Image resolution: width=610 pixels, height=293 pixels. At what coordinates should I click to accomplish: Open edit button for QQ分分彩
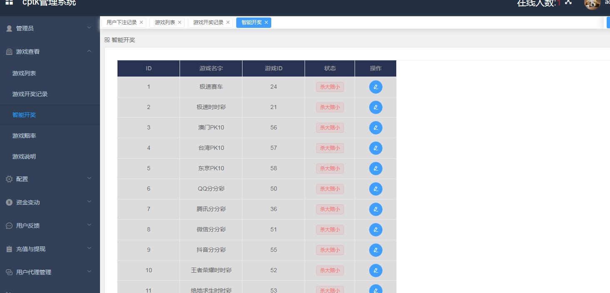[375, 189]
